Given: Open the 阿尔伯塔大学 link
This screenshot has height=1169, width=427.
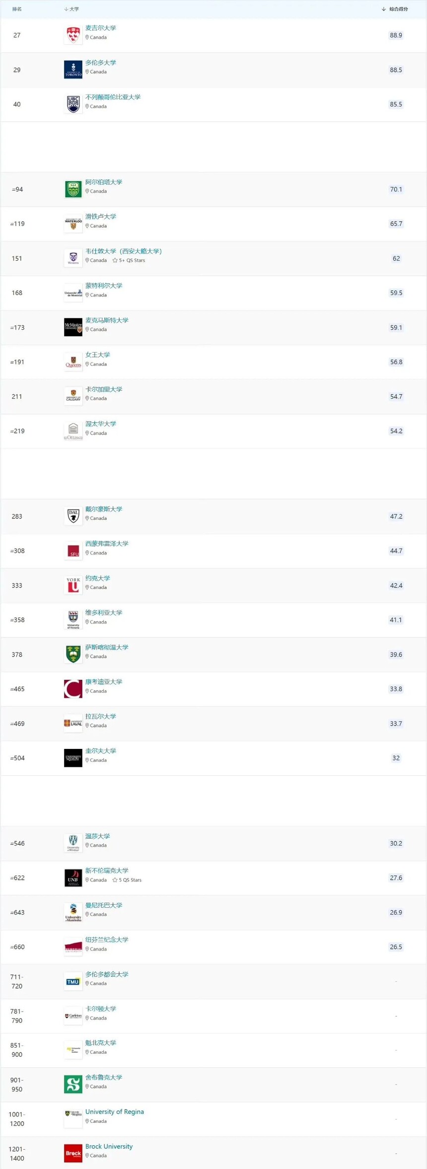Looking at the screenshot, I should (103, 182).
